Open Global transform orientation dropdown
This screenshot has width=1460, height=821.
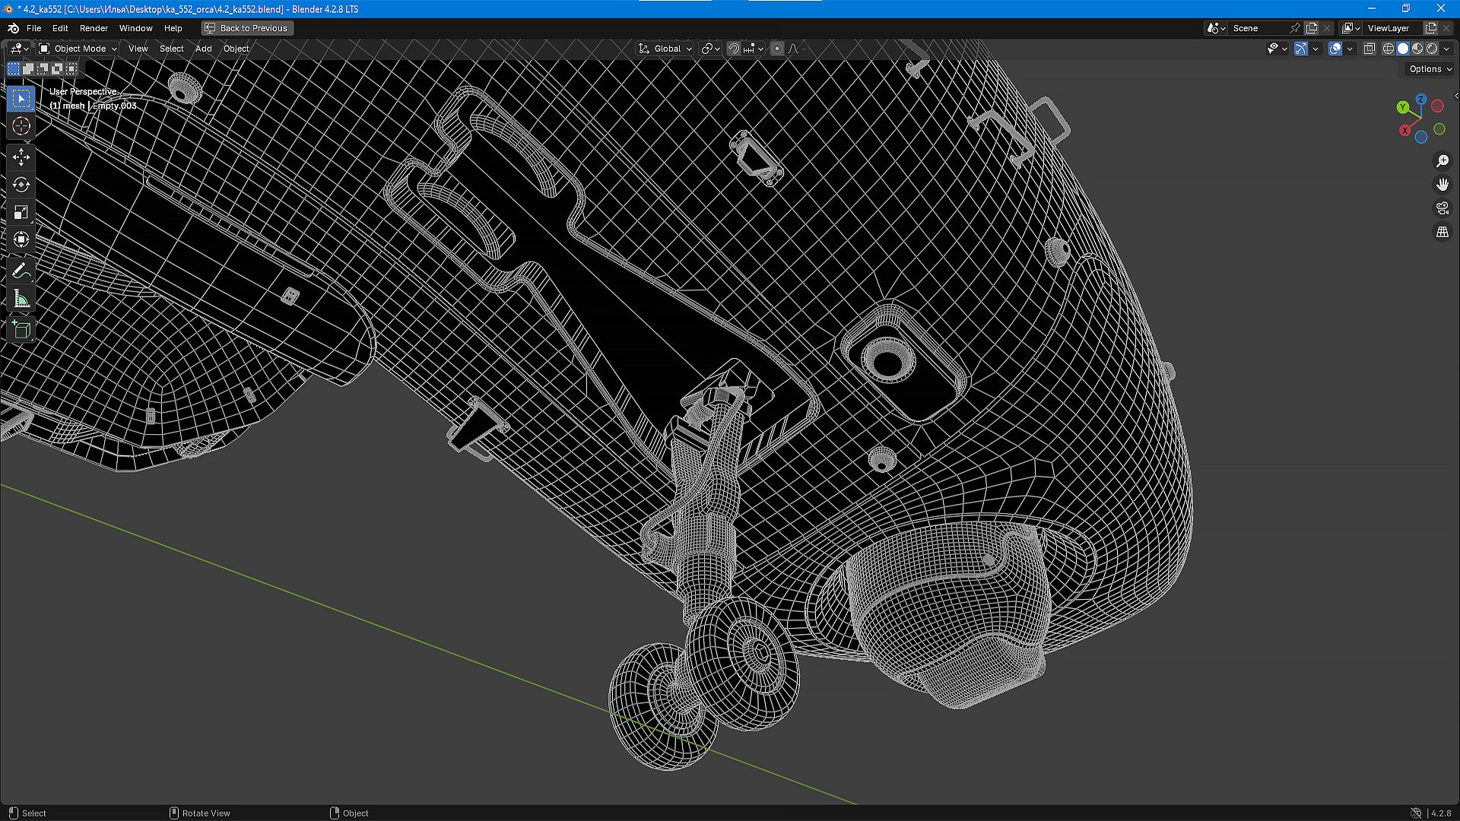[665, 49]
